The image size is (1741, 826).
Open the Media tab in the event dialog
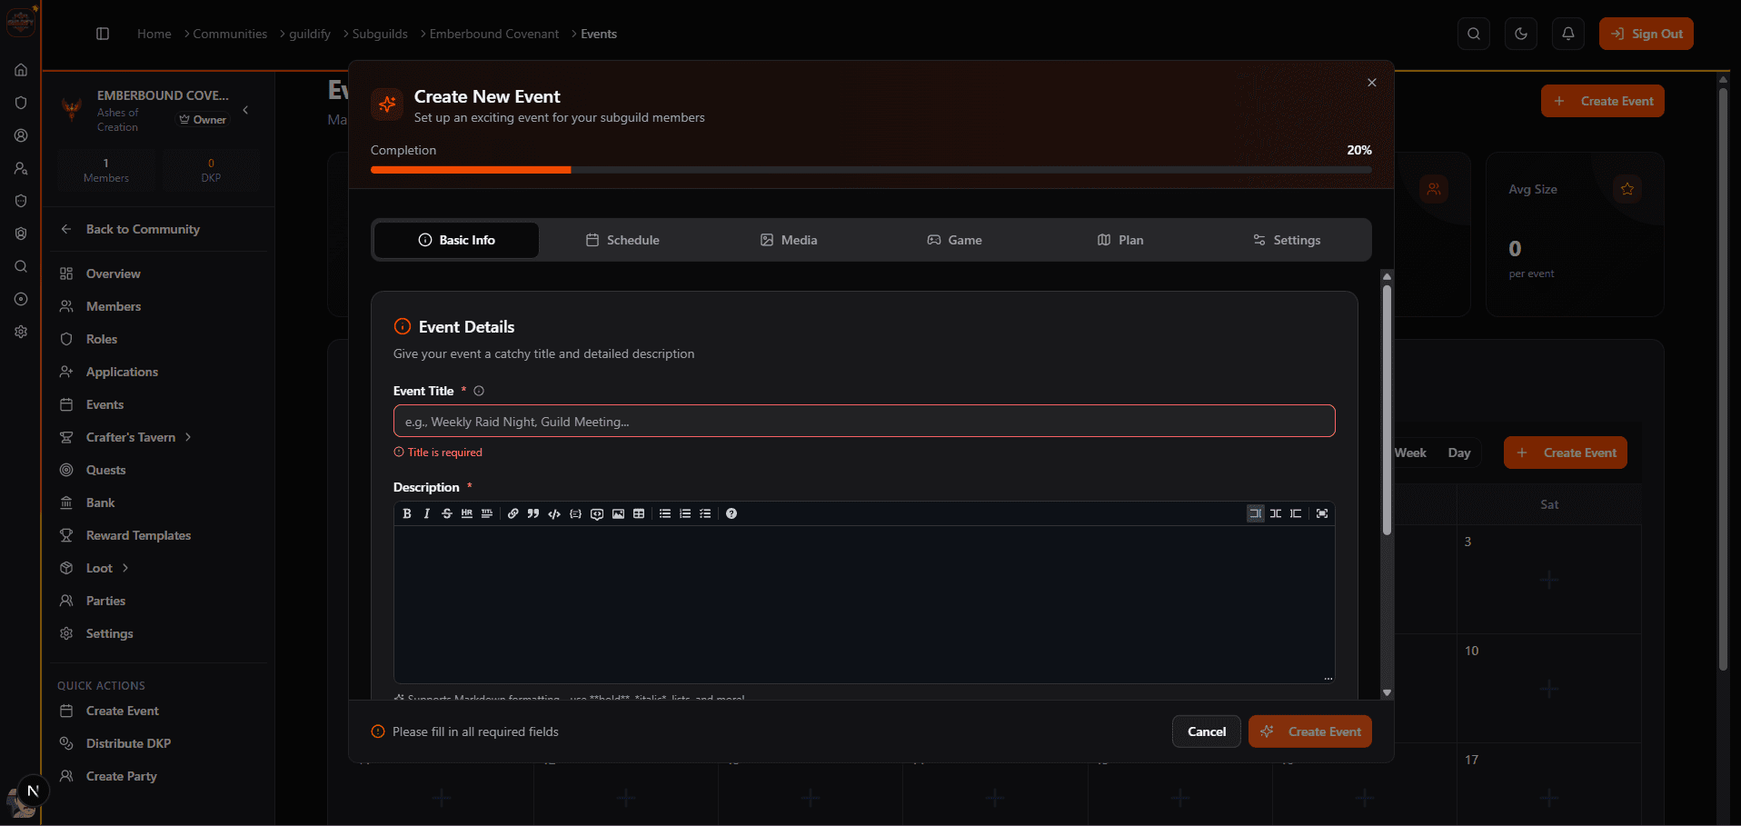click(789, 239)
